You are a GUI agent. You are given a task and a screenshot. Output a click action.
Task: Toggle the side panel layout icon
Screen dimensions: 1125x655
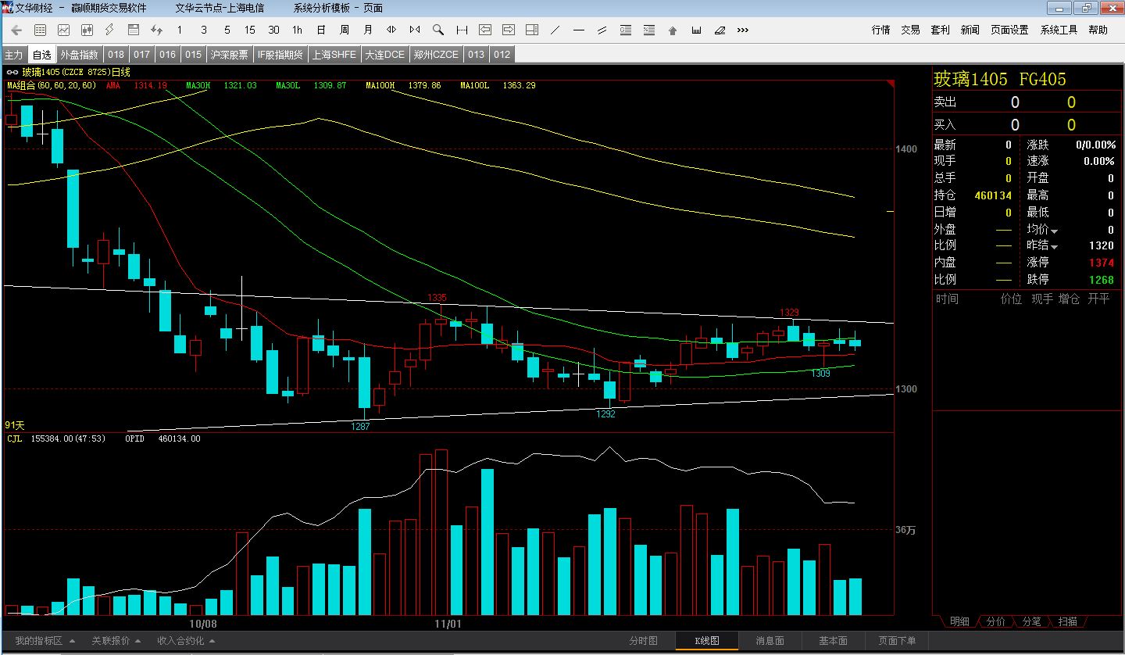[x=532, y=30]
